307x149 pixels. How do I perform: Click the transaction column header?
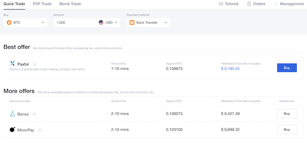click(287, 101)
